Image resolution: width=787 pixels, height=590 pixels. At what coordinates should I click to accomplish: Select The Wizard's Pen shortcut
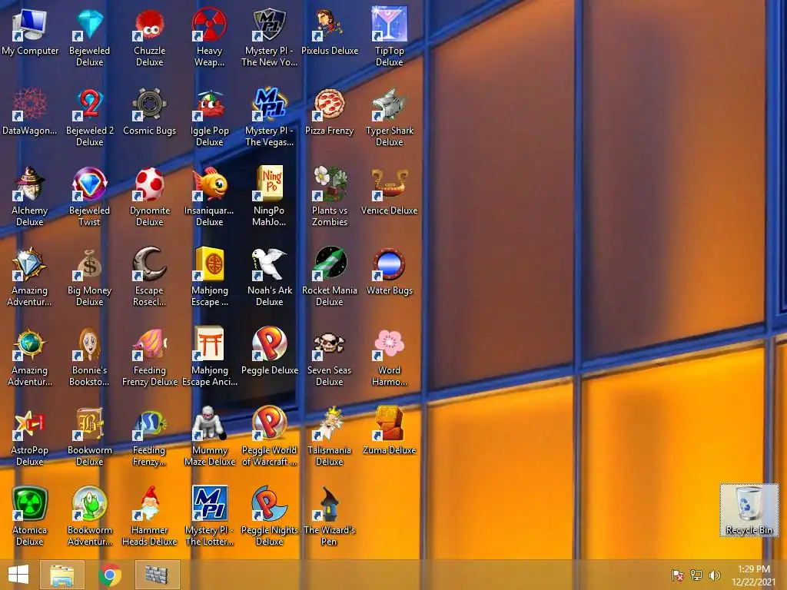pos(329,515)
